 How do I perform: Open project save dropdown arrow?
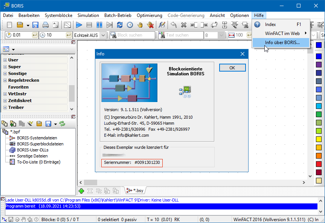[x=55, y=124]
